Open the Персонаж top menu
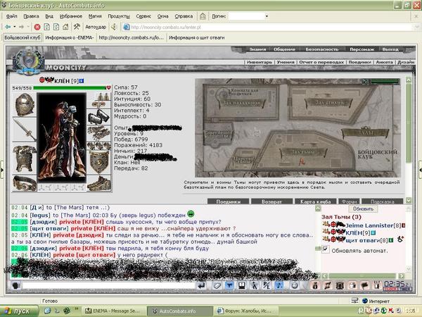422x317 pixels. pyautogui.click(x=362, y=49)
